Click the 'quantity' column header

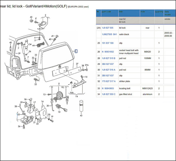[x=159, y=12]
